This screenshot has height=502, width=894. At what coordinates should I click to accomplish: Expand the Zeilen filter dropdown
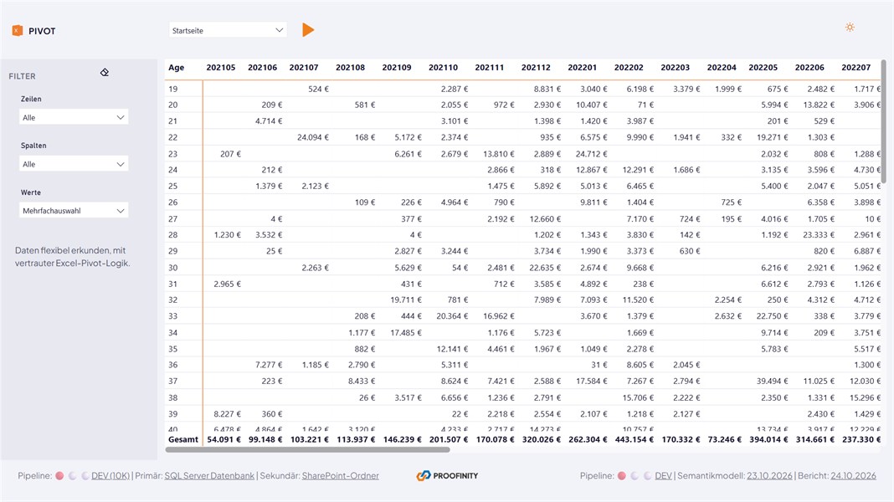[x=74, y=117]
